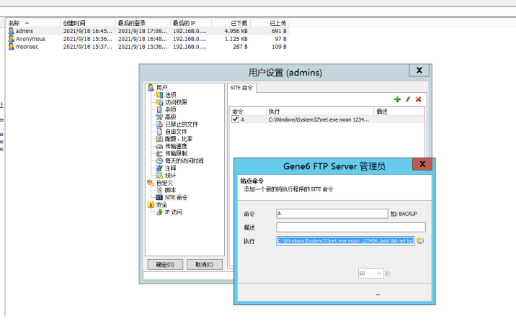This screenshot has width=516, height=326.
Task: Click the 109 B uploaded value for moonsec
Action: click(x=279, y=47)
